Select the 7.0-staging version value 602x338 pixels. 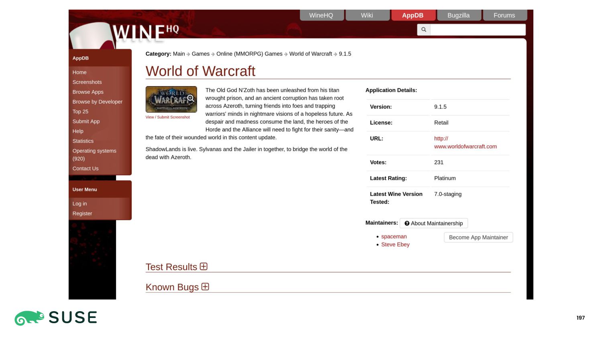click(x=448, y=194)
